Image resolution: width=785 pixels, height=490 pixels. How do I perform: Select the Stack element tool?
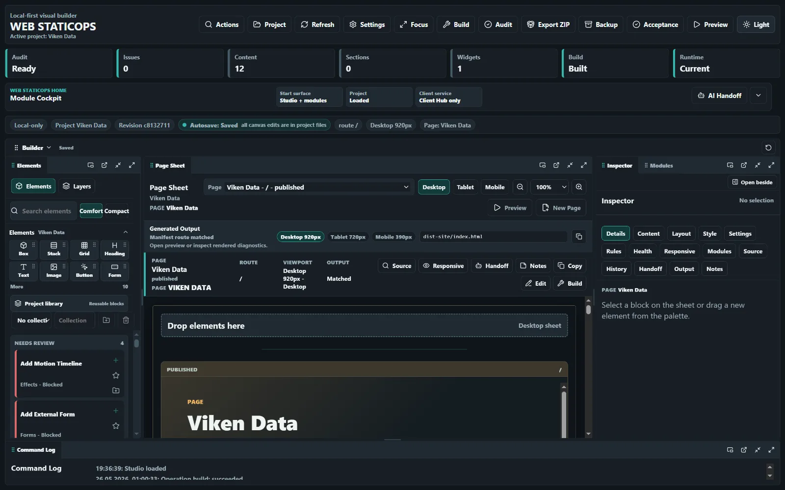tap(53, 249)
